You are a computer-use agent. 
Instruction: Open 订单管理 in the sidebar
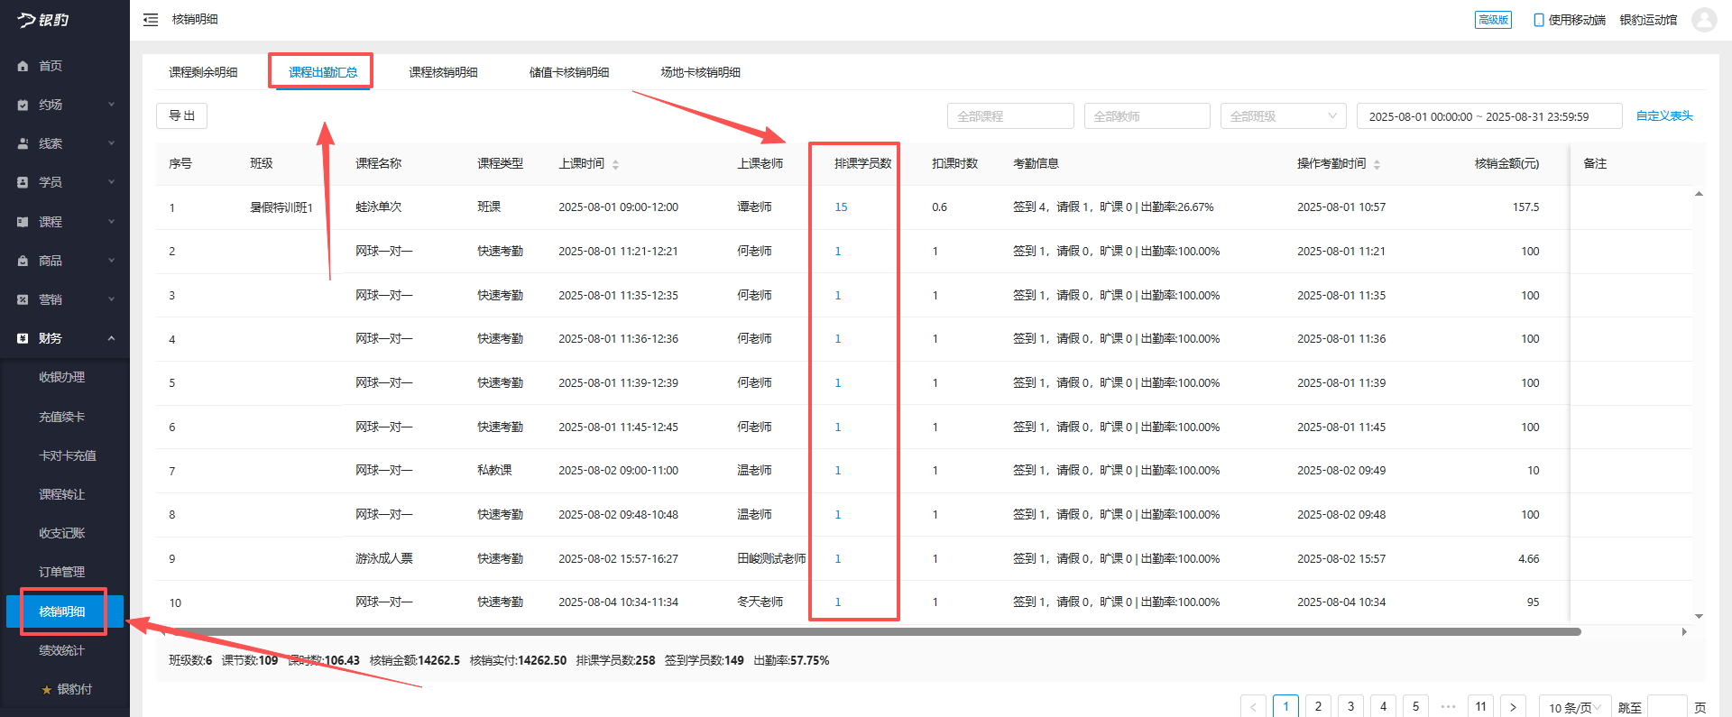(x=61, y=572)
